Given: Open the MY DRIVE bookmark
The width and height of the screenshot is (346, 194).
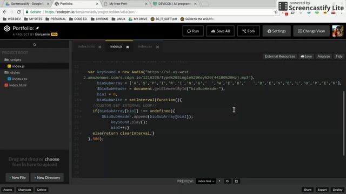Looking at the screenshot, I should coord(138,19).
